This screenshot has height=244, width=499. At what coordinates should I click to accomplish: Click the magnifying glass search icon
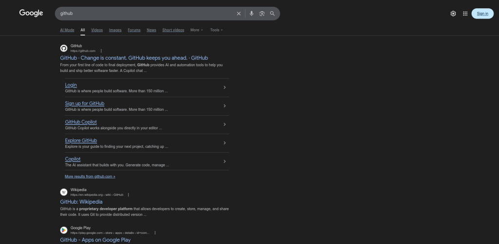pyautogui.click(x=273, y=14)
